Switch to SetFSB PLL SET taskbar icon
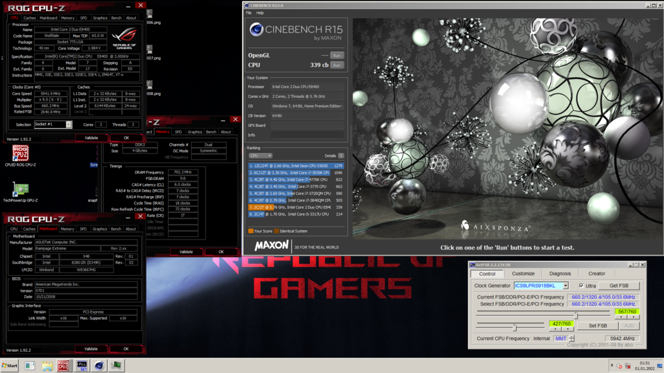This screenshot has width=664, height=373. pyautogui.click(x=82, y=365)
